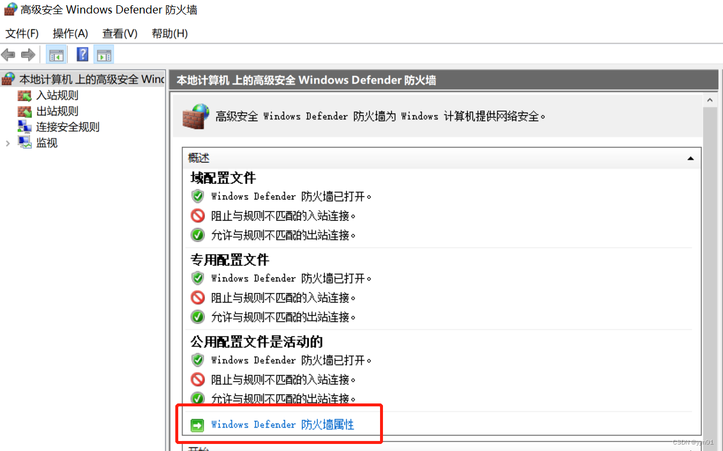Click green shield icon under 专用配置文件
The width and height of the screenshot is (723, 451).
point(198,278)
